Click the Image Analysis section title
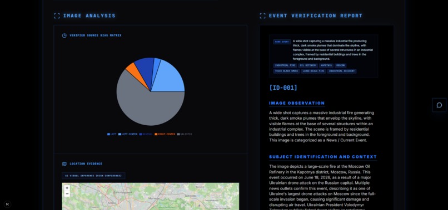448x210 pixels. (x=89, y=16)
